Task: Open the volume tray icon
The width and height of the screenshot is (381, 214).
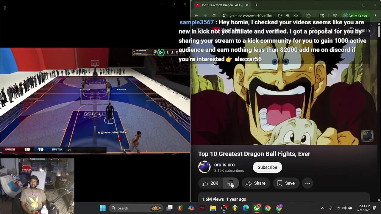Action: pyautogui.click(x=344, y=208)
